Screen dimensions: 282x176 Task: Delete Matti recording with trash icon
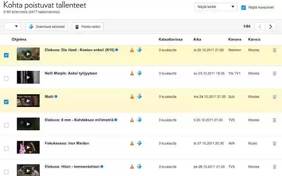pos(275,97)
